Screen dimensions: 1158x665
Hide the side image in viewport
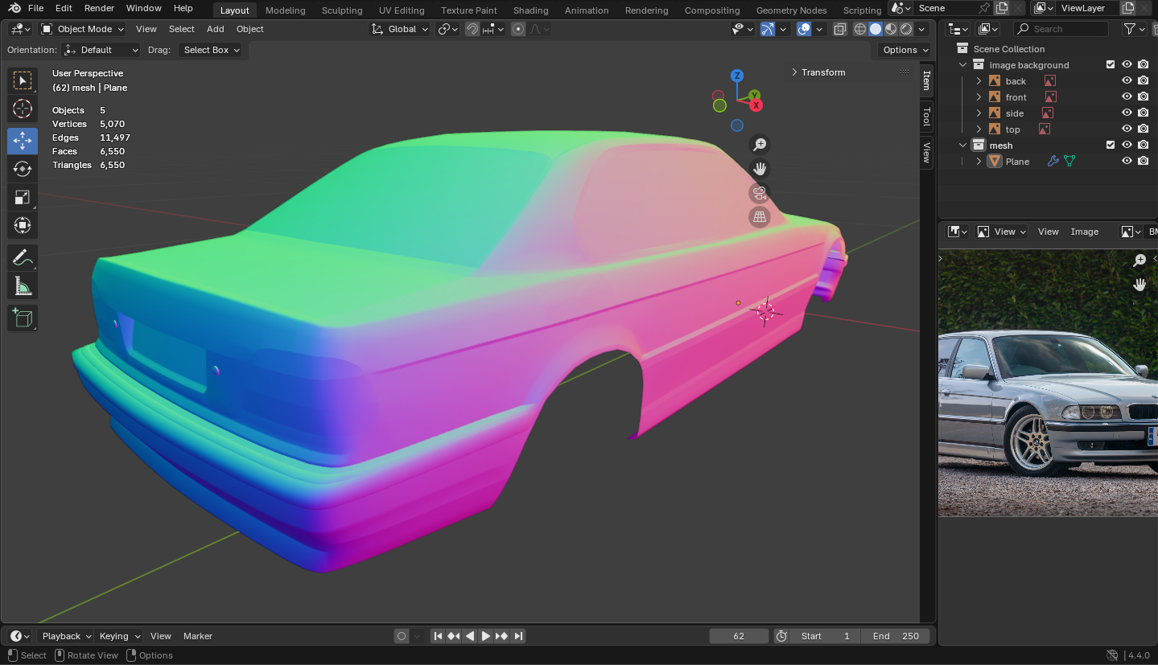tap(1127, 113)
